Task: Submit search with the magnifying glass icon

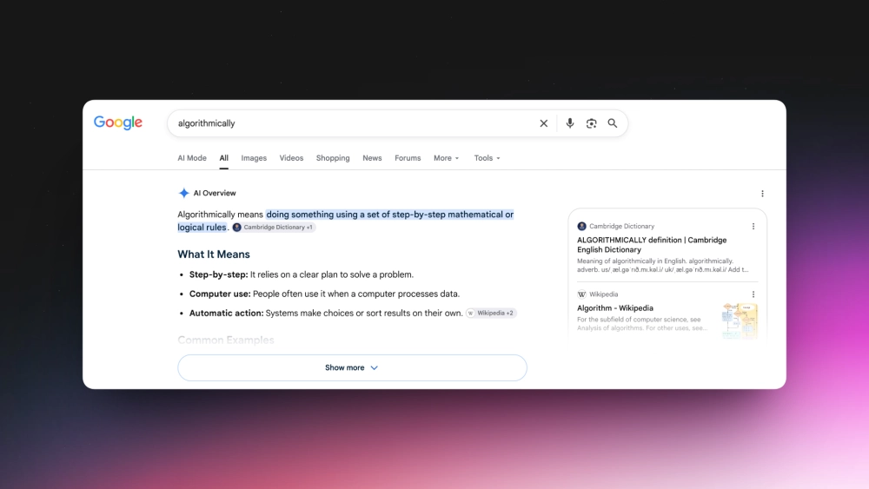Action: pos(613,123)
